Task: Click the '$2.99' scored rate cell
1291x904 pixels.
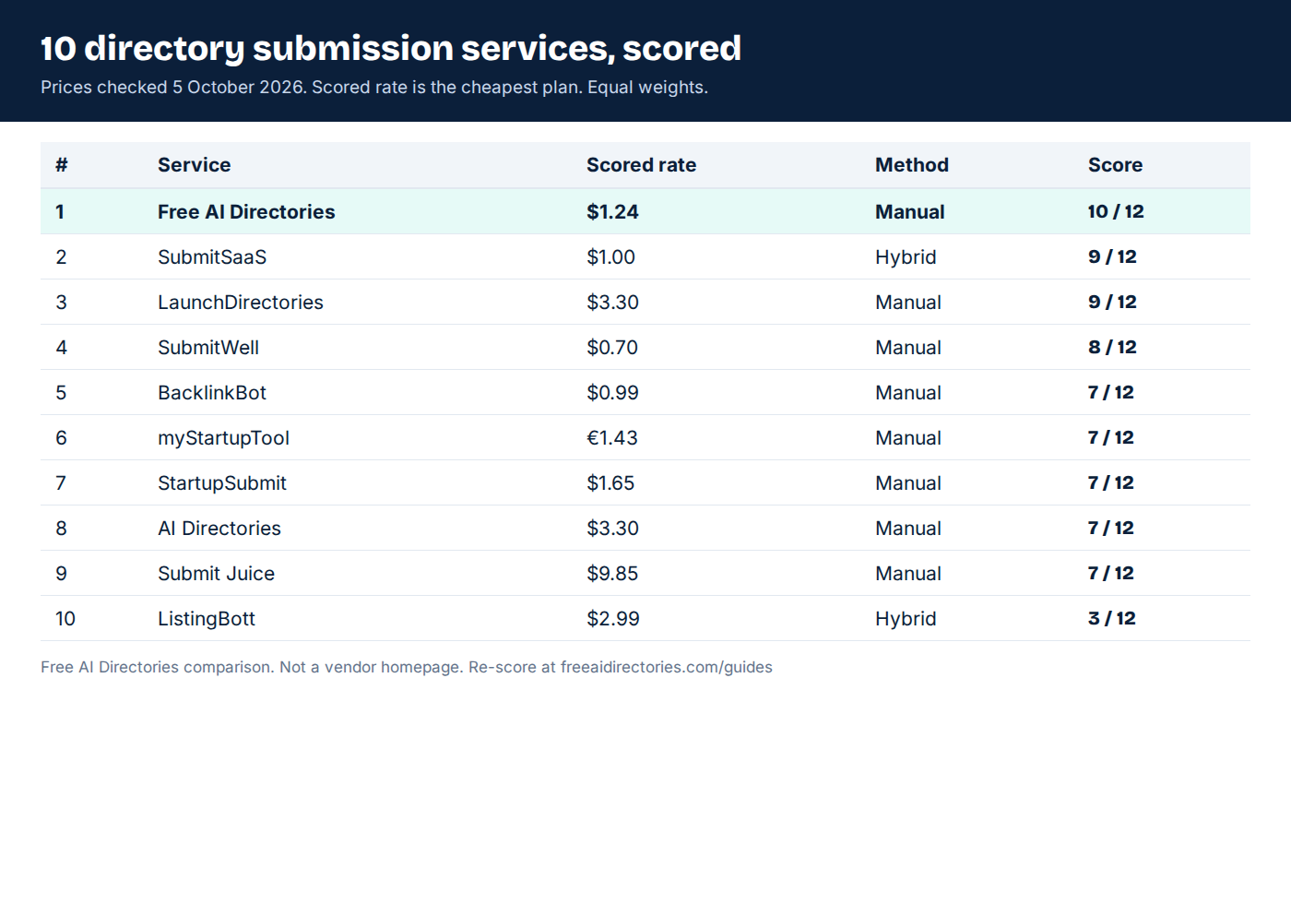Action: pos(613,619)
